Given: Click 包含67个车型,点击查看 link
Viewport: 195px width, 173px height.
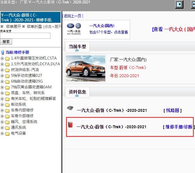Looking at the screenshot, I should (x=108, y=32).
